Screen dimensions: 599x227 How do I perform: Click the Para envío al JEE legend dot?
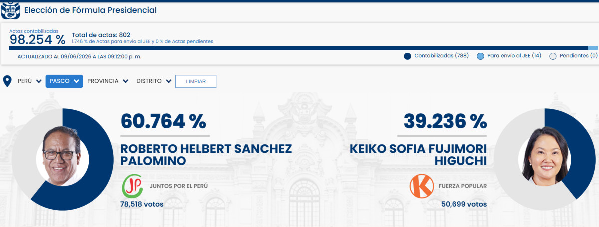480,56
